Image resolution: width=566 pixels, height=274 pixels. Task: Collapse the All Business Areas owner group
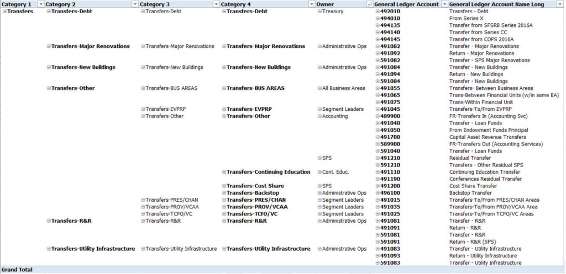pyautogui.click(x=319, y=89)
